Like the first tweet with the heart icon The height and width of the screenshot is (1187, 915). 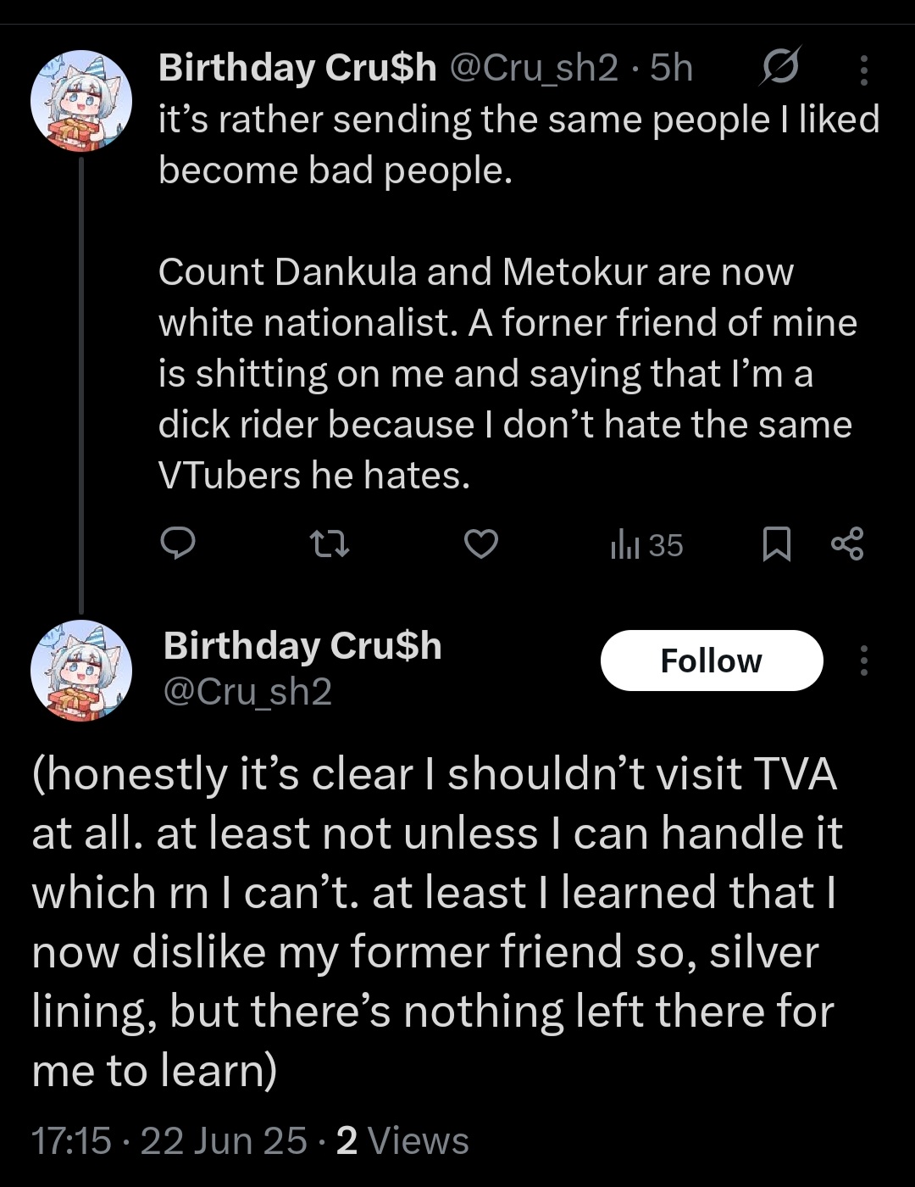[481, 544]
